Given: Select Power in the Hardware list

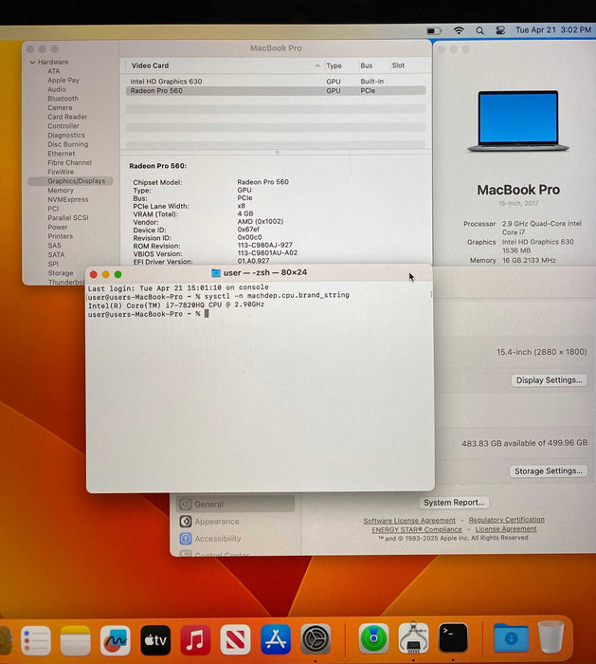Looking at the screenshot, I should point(58,227).
